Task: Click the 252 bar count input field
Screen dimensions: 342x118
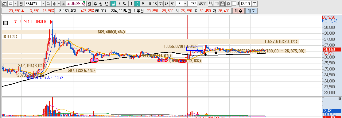Action: (x=192, y=4)
